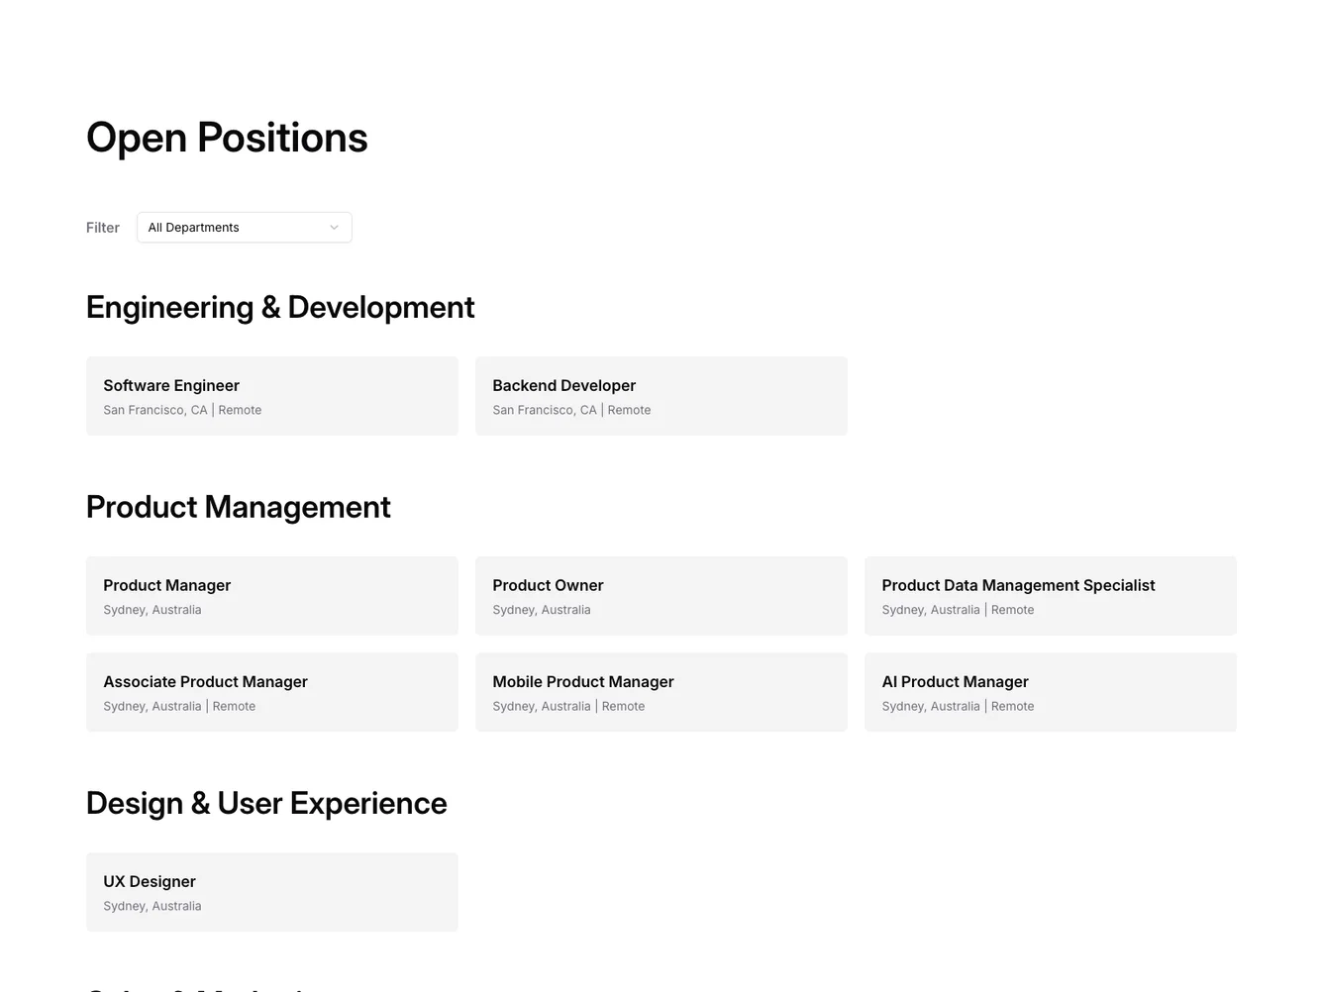Image resolution: width=1323 pixels, height=992 pixels.
Task: Open the Product Owner listing
Action: pyautogui.click(x=661, y=595)
